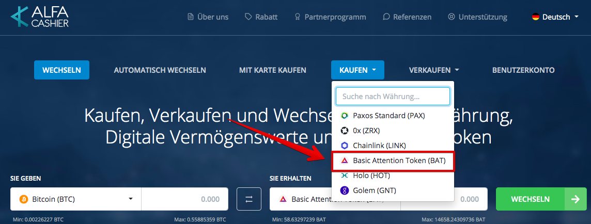Click the Sie Geben amount field
Image resolution: width=591 pixels, height=224 pixels.
(x=185, y=199)
